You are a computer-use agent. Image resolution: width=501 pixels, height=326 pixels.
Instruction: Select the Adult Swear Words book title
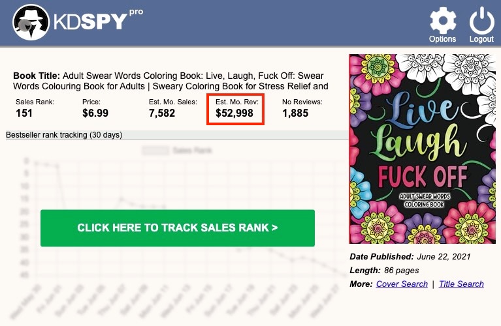[x=171, y=80]
